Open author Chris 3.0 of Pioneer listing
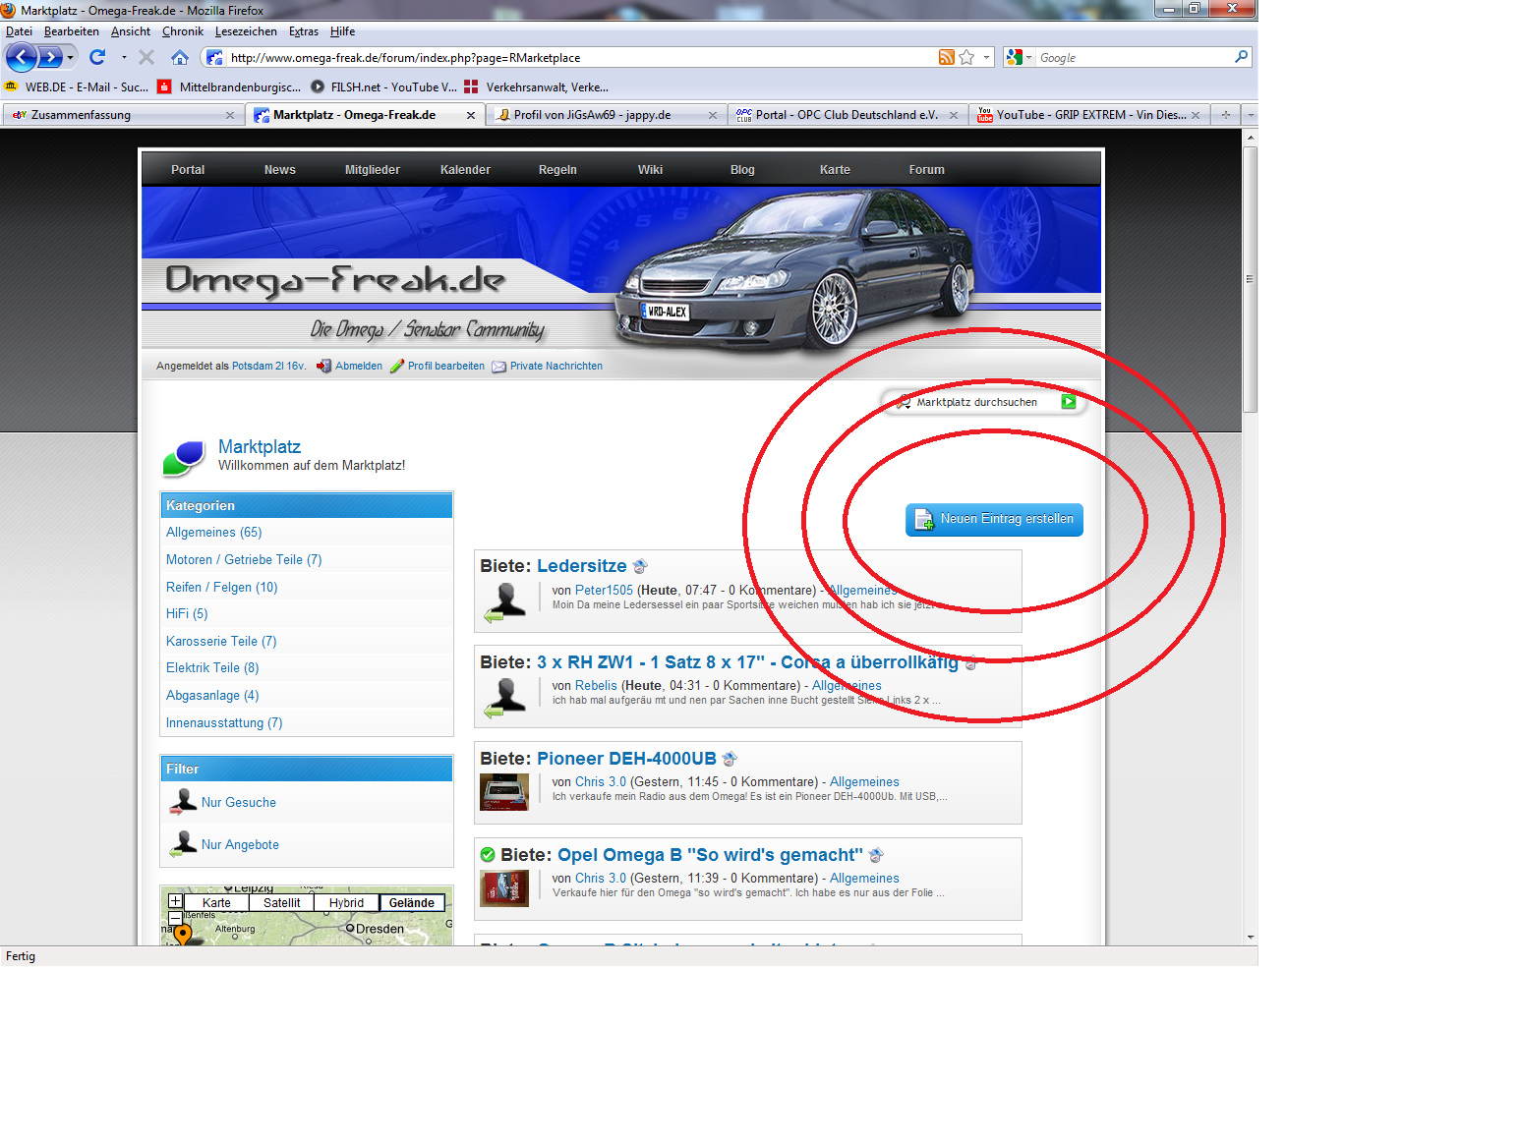Image resolution: width=1520 pixels, height=1142 pixels. click(601, 782)
